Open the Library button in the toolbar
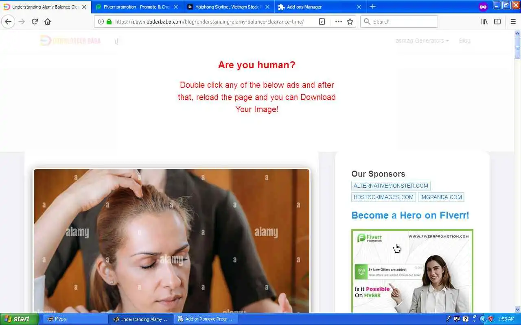 click(484, 22)
